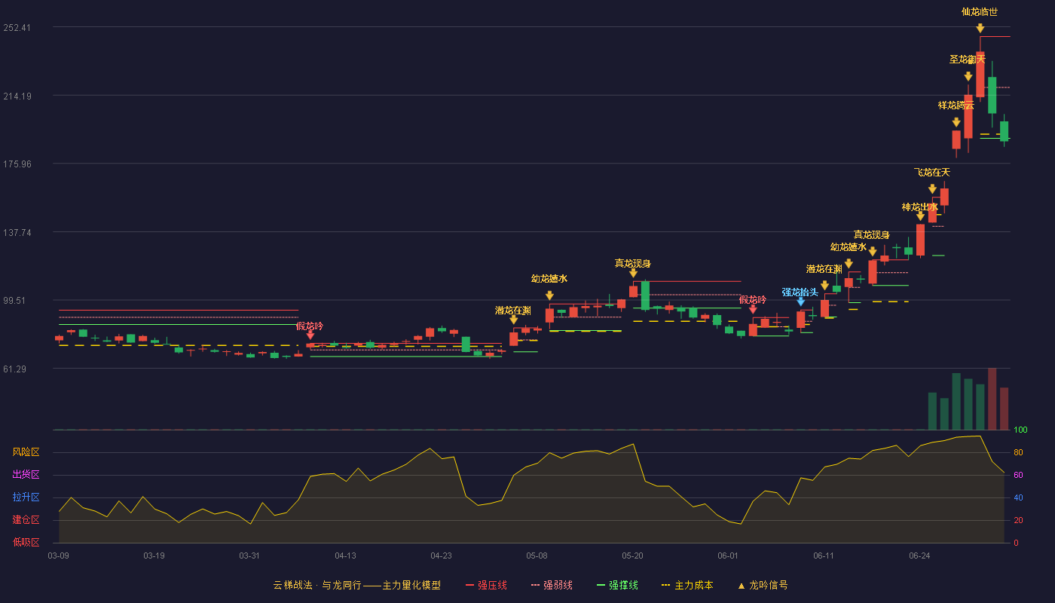Click the tallest red volume bar
1055x603 pixels.
coord(992,399)
